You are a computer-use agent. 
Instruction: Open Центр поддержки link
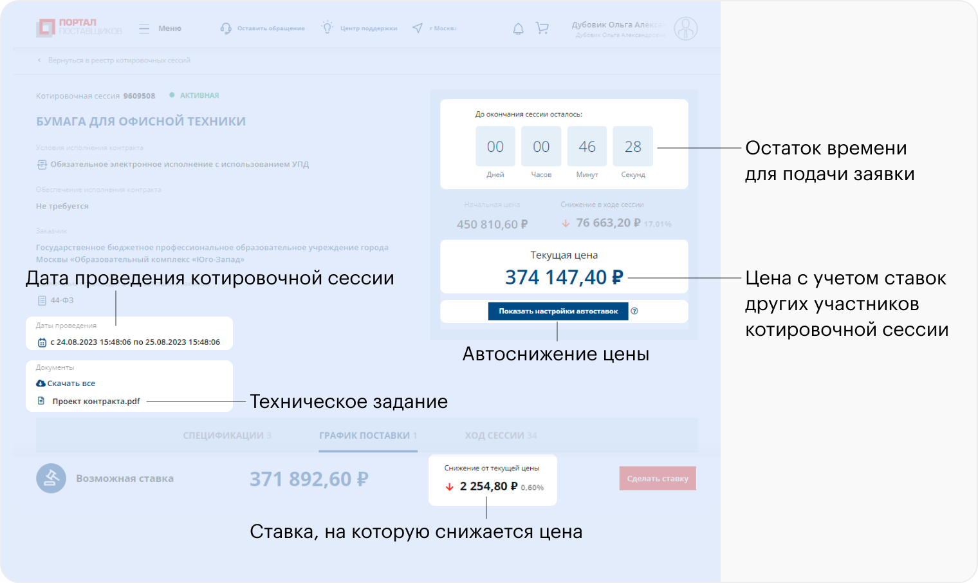tap(369, 28)
